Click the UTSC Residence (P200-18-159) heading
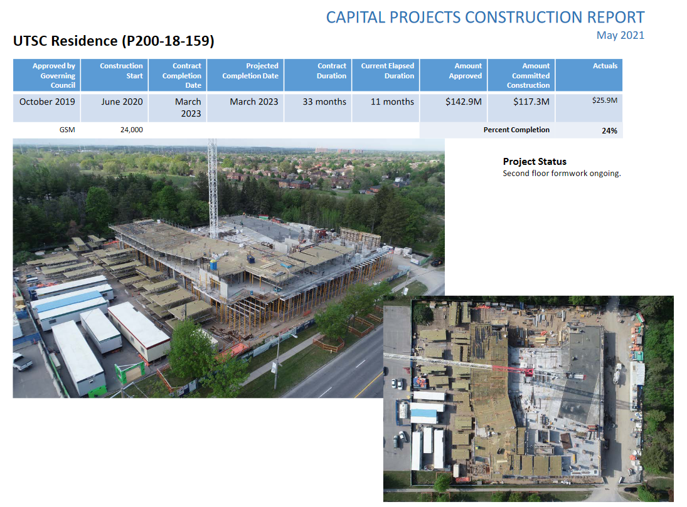The width and height of the screenshot is (687, 507). (114, 41)
